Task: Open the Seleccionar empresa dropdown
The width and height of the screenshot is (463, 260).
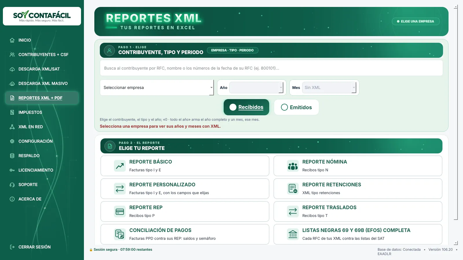Action: (x=157, y=88)
